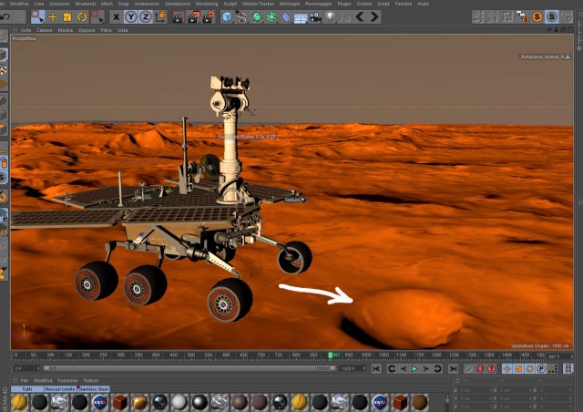
Task: Jump to the end of the animation
Action: coord(453,368)
